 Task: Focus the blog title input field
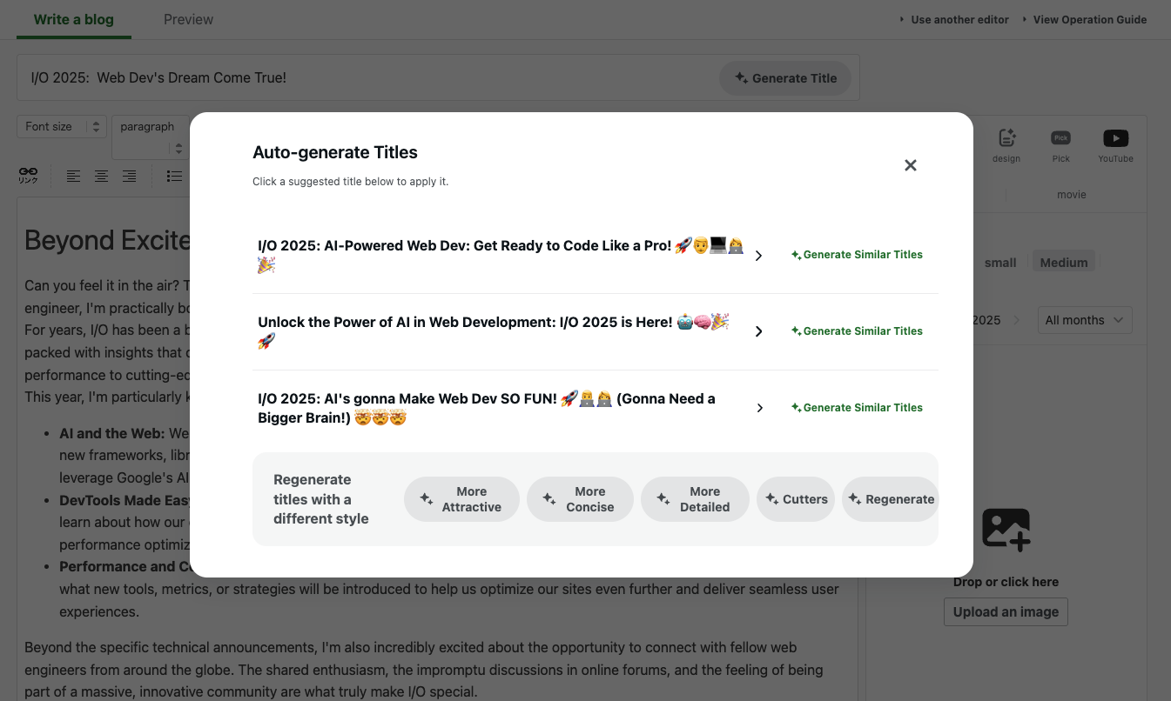point(366,78)
